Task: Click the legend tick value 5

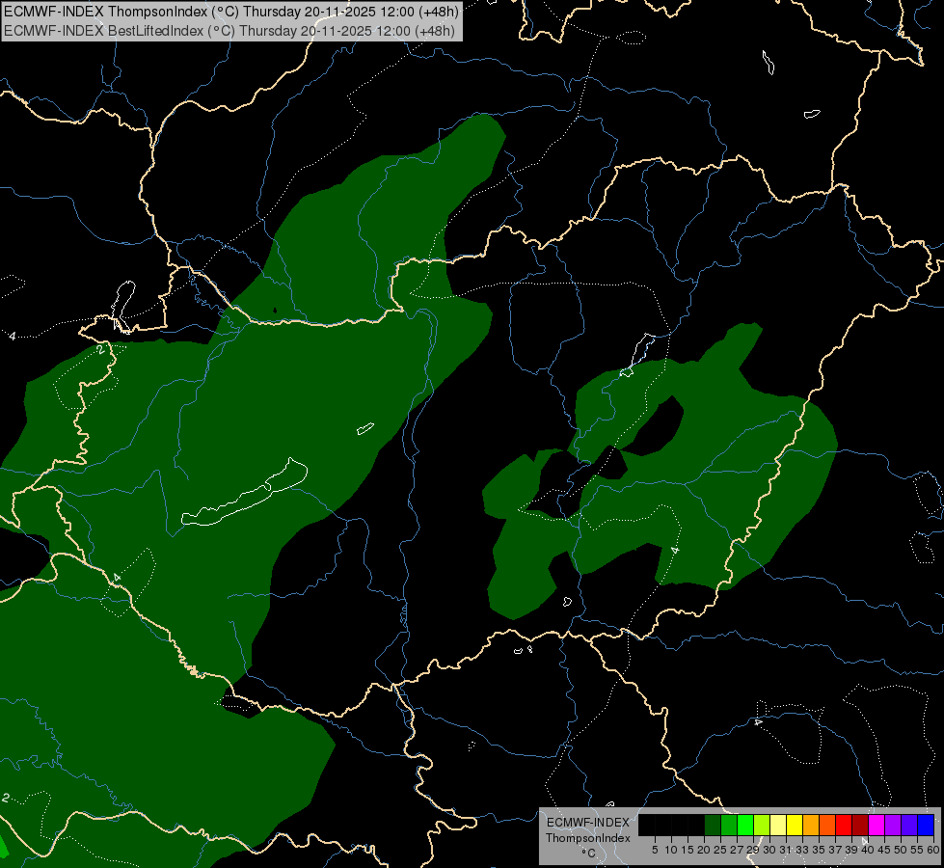Action: click(655, 850)
